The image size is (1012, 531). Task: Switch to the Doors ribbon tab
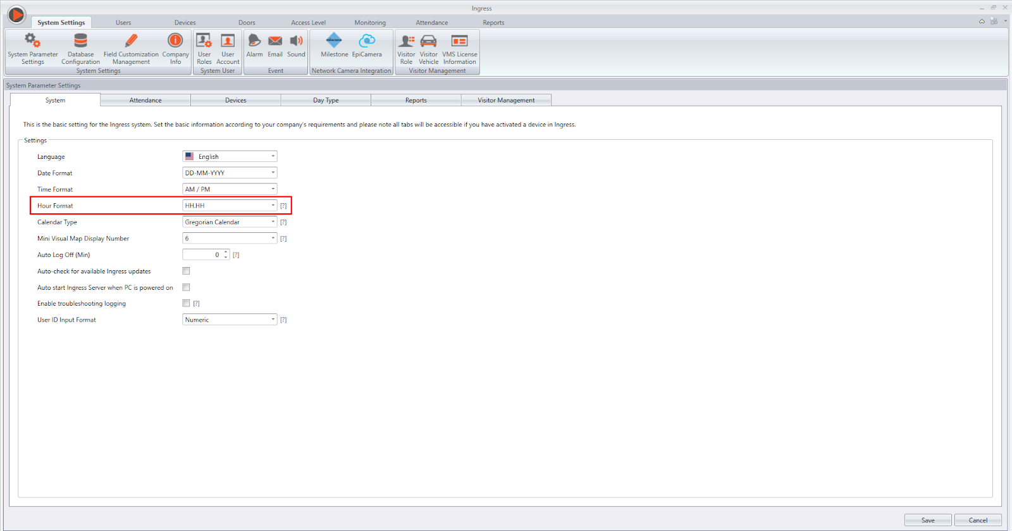[x=247, y=23]
